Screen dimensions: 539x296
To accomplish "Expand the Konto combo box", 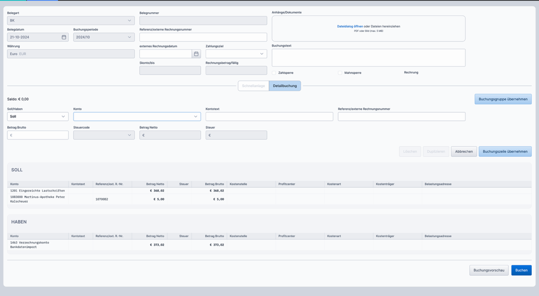I will (137, 116).
